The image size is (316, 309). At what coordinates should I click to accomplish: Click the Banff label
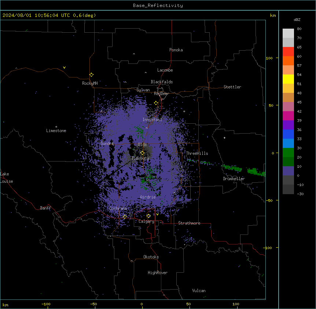click(45, 208)
